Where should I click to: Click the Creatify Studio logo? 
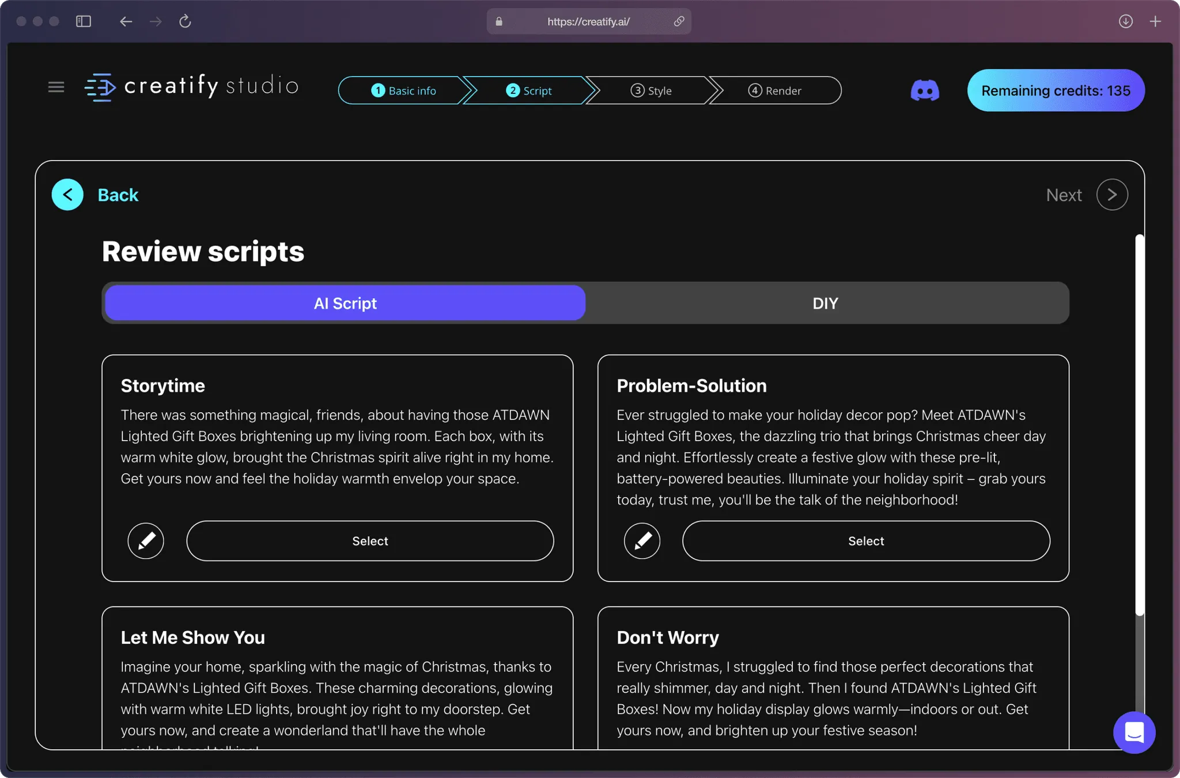(x=191, y=87)
